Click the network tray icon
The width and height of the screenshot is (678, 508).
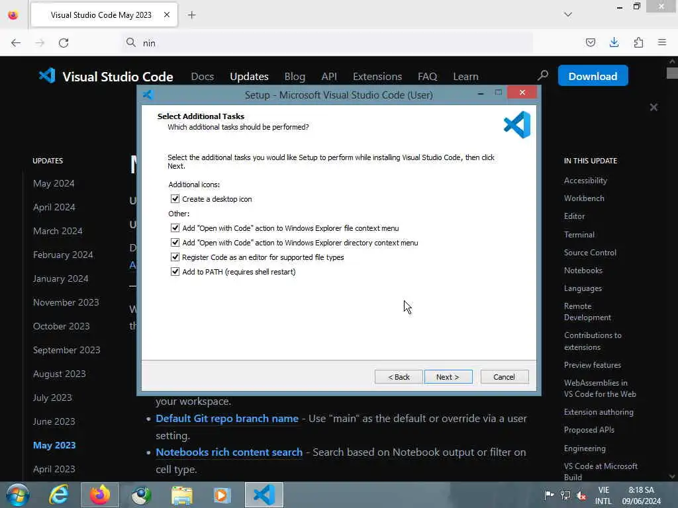point(565,495)
